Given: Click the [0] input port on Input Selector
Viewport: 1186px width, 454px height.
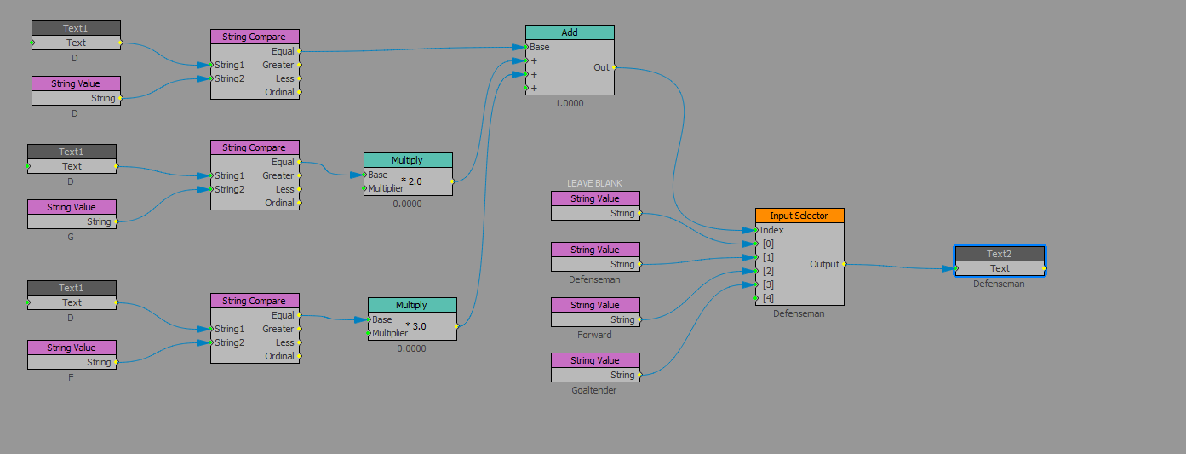Looking at the screenshot, I should click(758, 244).
